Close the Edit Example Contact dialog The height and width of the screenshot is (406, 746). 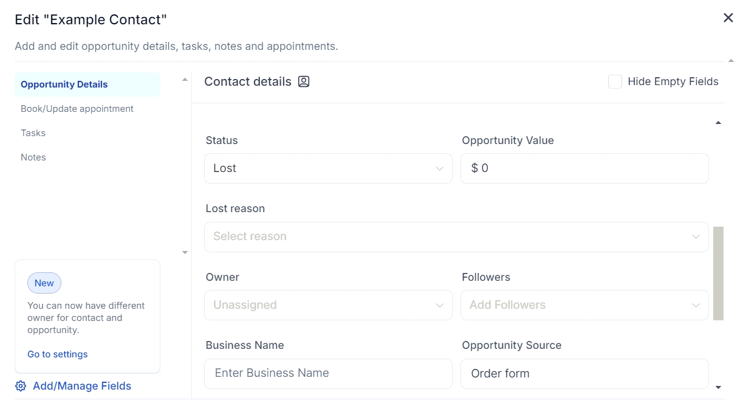pyautogui.click(x=728, y=18)
